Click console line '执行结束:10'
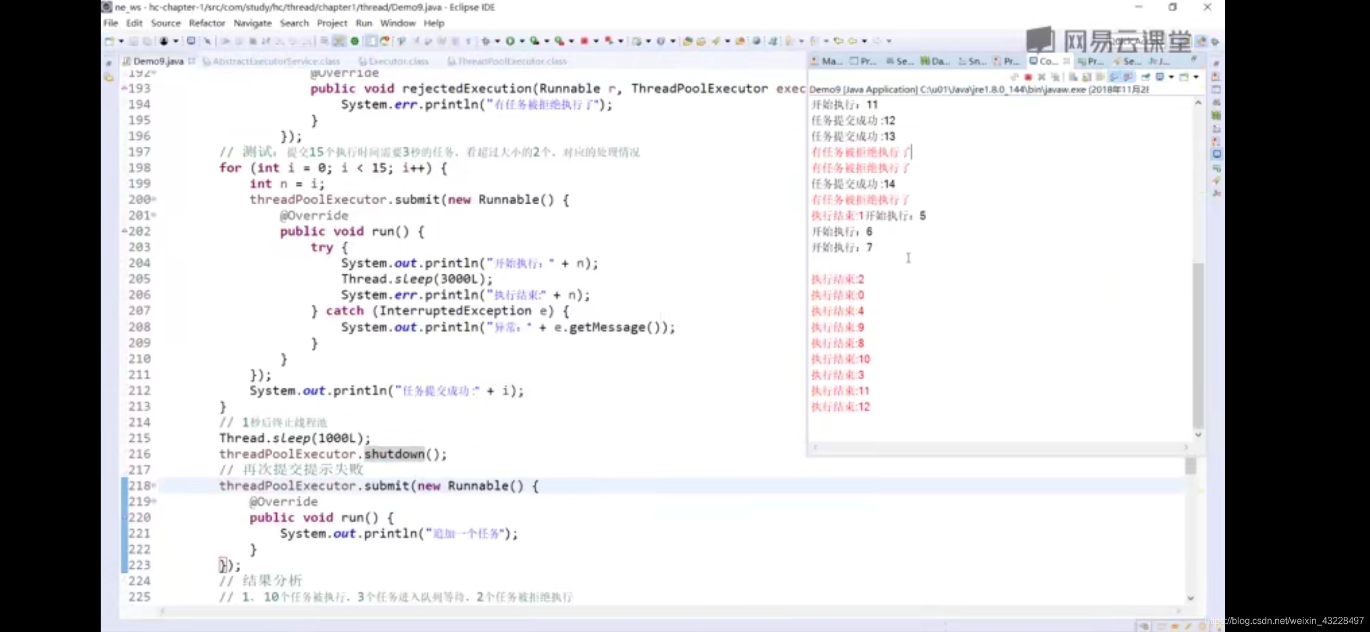The height and width of the screenshot is (632, 1370). [841, 359]
